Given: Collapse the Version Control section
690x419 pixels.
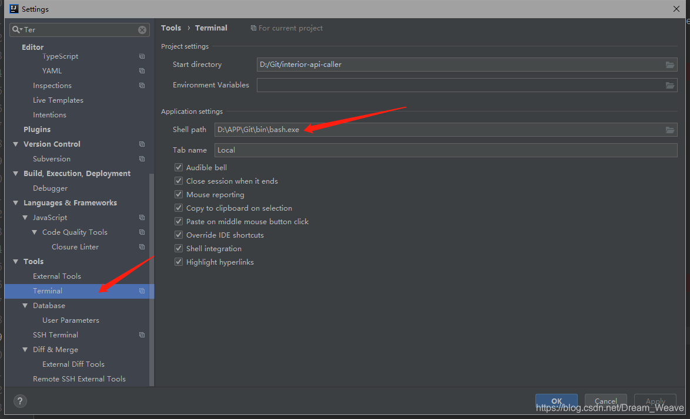Looking at the screenshot, I should [x=15, y=144].
